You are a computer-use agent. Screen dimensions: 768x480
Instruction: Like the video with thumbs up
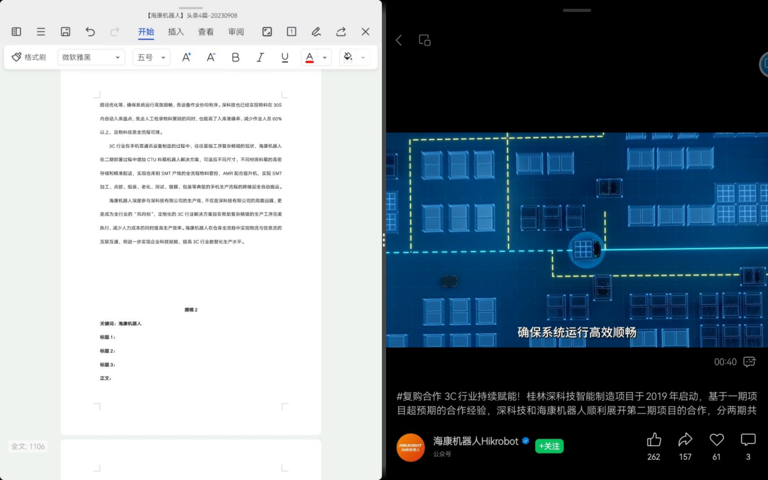654,440
